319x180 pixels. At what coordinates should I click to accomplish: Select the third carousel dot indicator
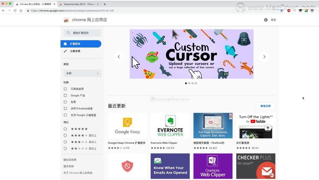click(193, 83)
